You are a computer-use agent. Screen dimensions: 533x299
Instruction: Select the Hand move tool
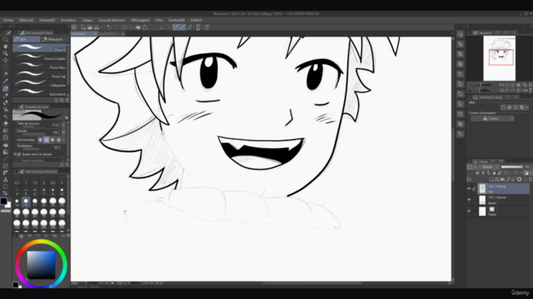pos(6,47)
